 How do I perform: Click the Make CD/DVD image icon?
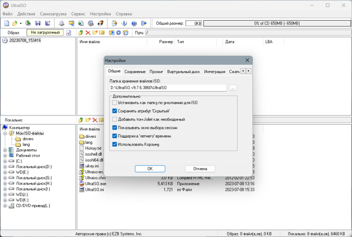pyautogui.click(x=62, y=23)
